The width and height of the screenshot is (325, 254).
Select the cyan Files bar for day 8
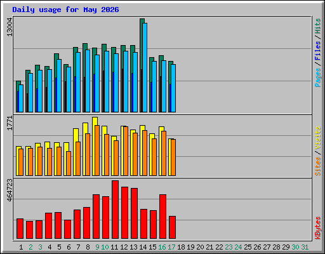point(88,81)
